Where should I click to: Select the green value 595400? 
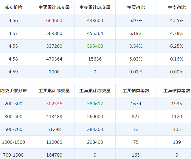tap(95, 46)
